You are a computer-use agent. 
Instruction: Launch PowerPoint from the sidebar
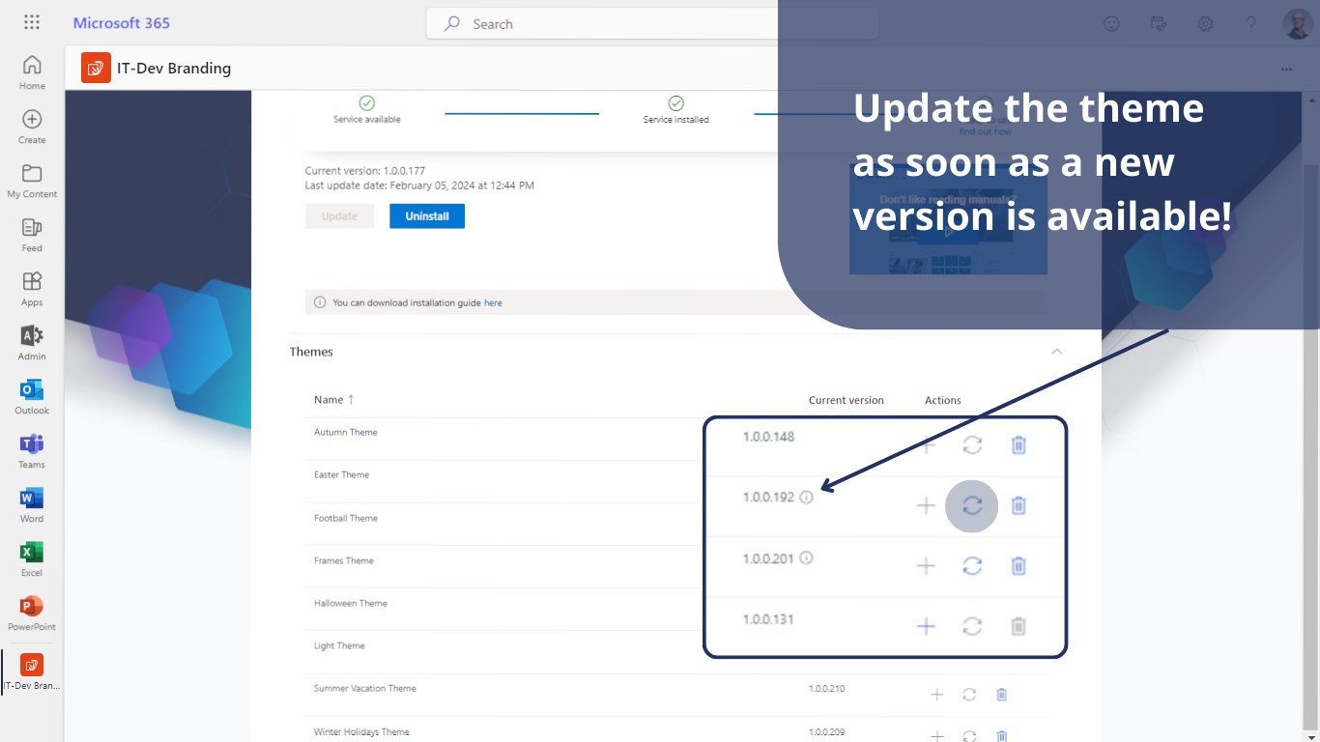coord(32,614)
